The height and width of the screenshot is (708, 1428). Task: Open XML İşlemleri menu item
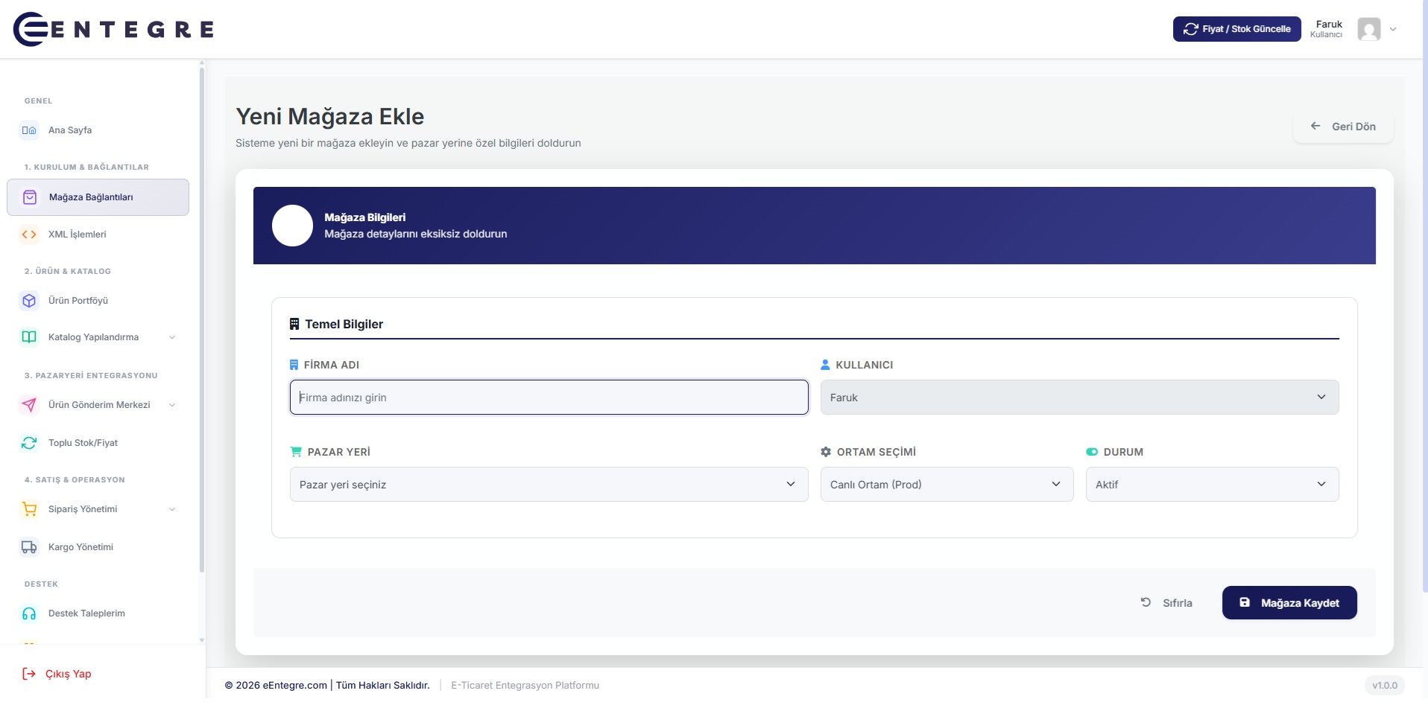pyautogui.click(x=98, y=235)
